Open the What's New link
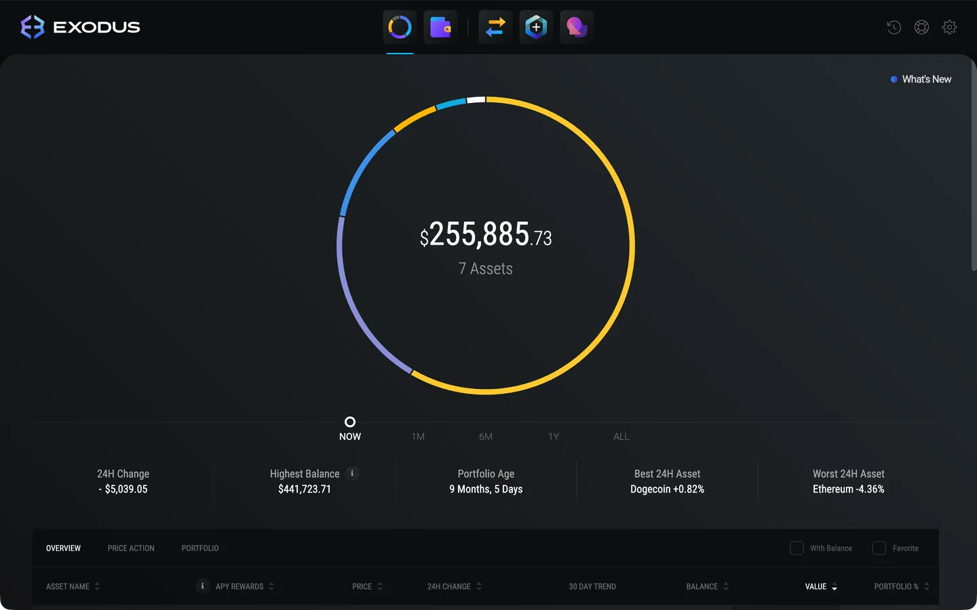 point(921,79)
